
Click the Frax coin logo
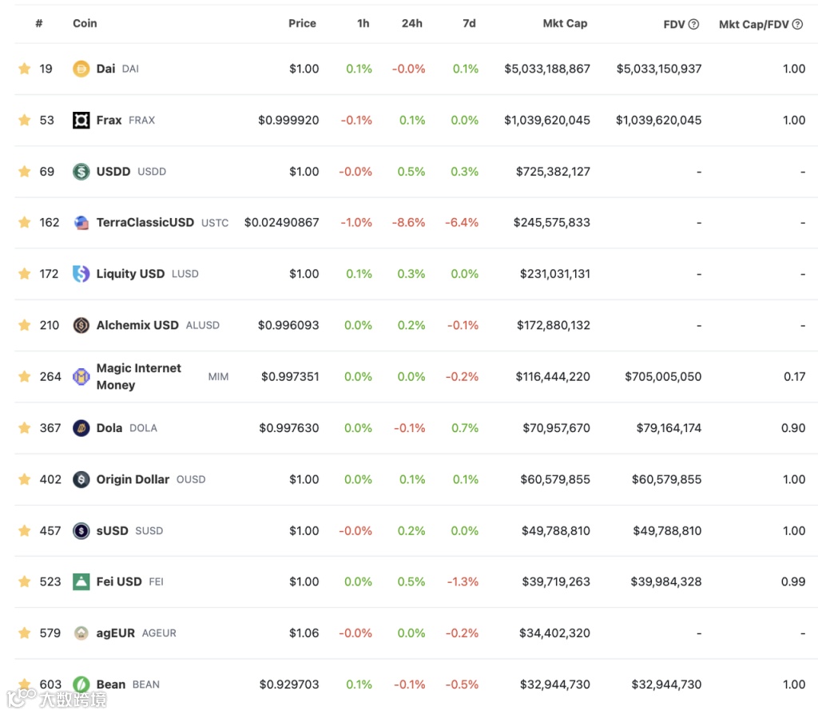click(x=81, y=121)
